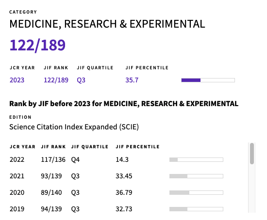Click the Science Citation Index Expanded (SCIE) edition text

74,127
